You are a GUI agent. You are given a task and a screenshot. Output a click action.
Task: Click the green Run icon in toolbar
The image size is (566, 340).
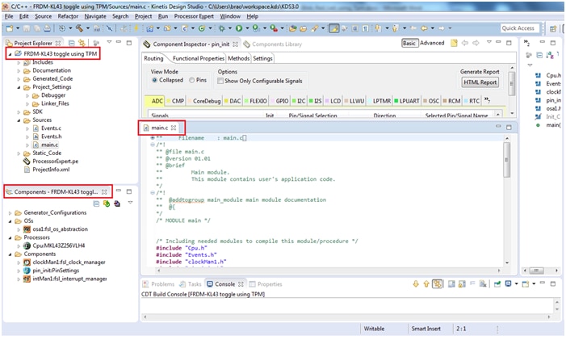(239, 28)
